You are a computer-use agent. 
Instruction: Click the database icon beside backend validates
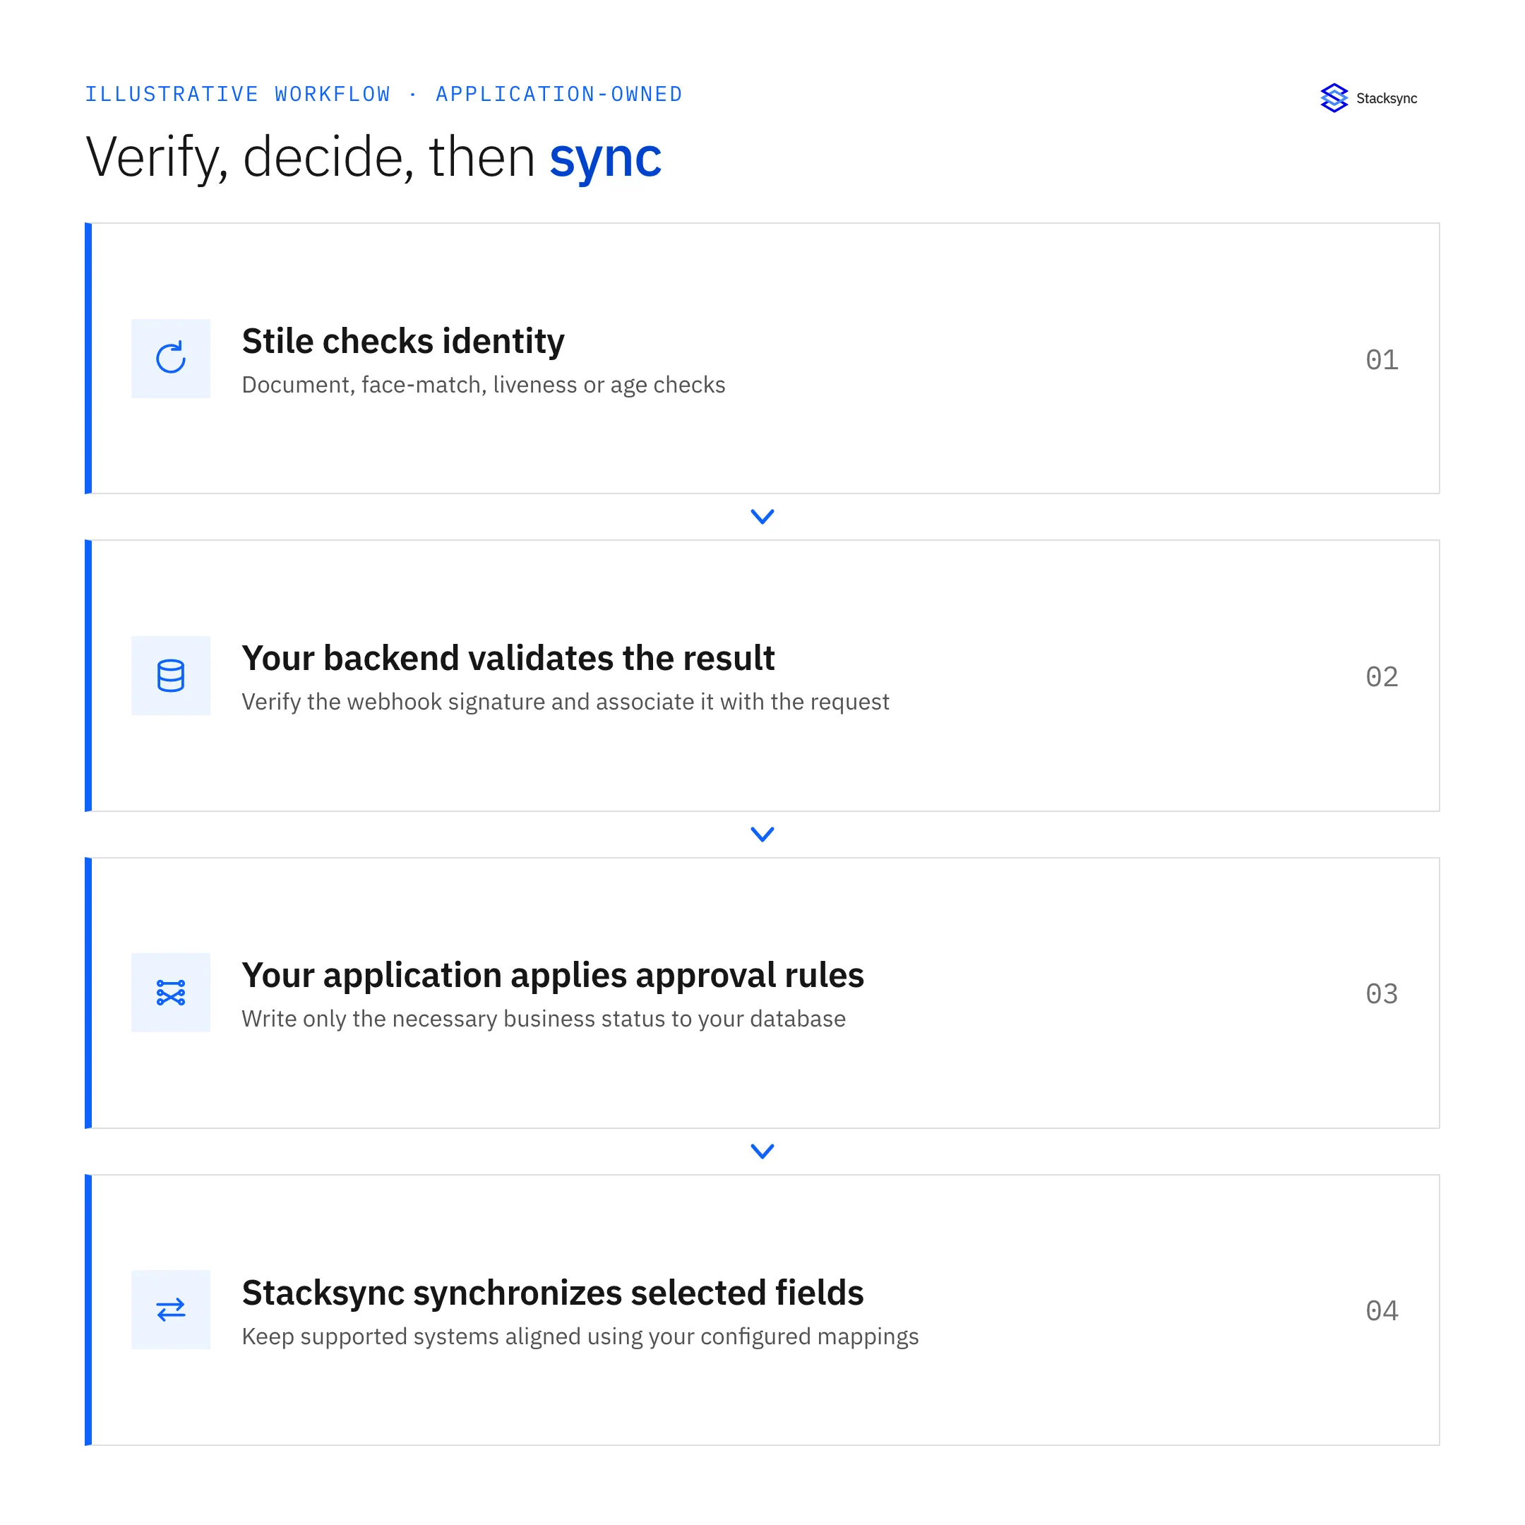click(170, 676)
